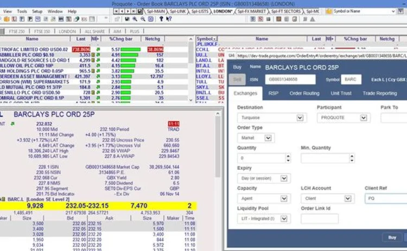Open the Setup menu
The width and height of the screenshot is (407, 251).
point(37,11)
